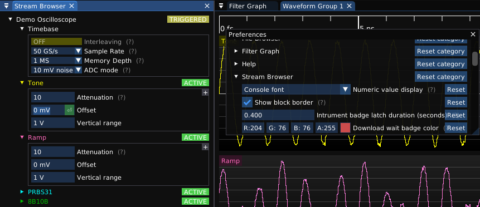Image resolution: width=480 pixels, height=207 pixels.
Task: Open the ADC mode dropdown
Action: point(57,70)
